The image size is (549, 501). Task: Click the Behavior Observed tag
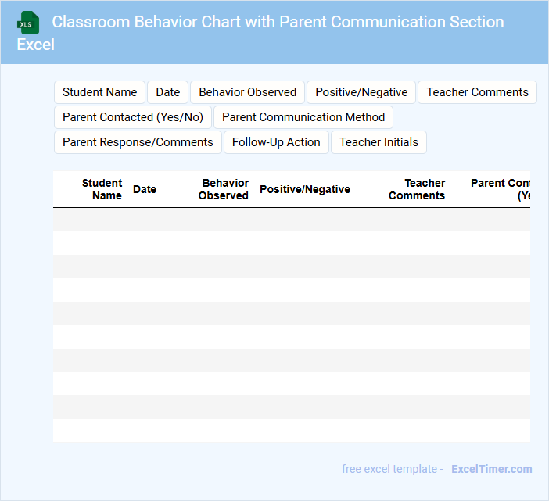point(247,92)
